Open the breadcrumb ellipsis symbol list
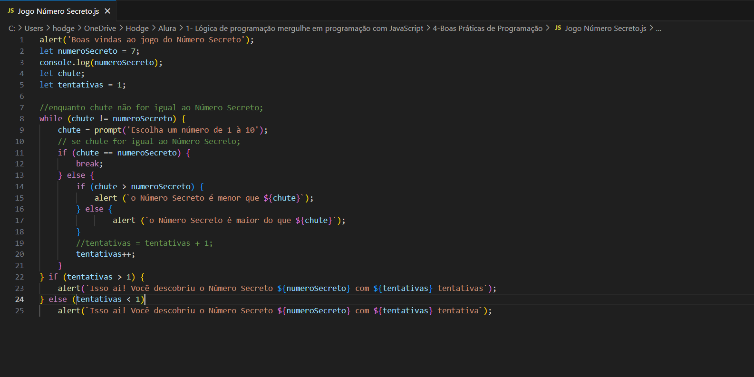This screenshot has width=754, height=377. (658, 29)
